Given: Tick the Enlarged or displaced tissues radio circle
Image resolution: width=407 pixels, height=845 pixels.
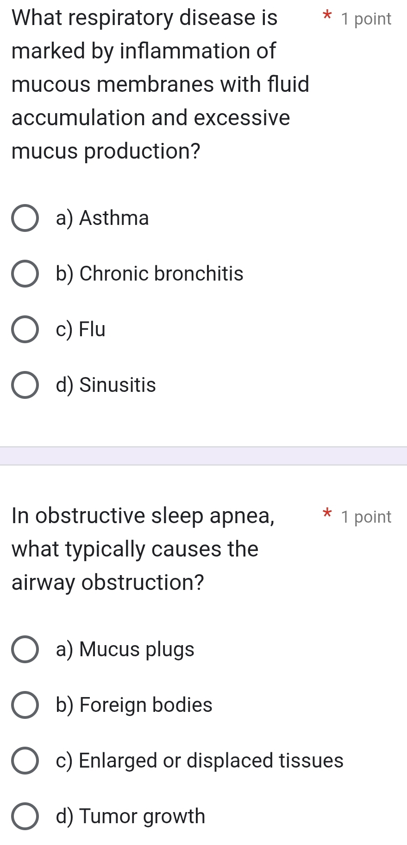Looking at the screenshot, I should coord(25,761).
